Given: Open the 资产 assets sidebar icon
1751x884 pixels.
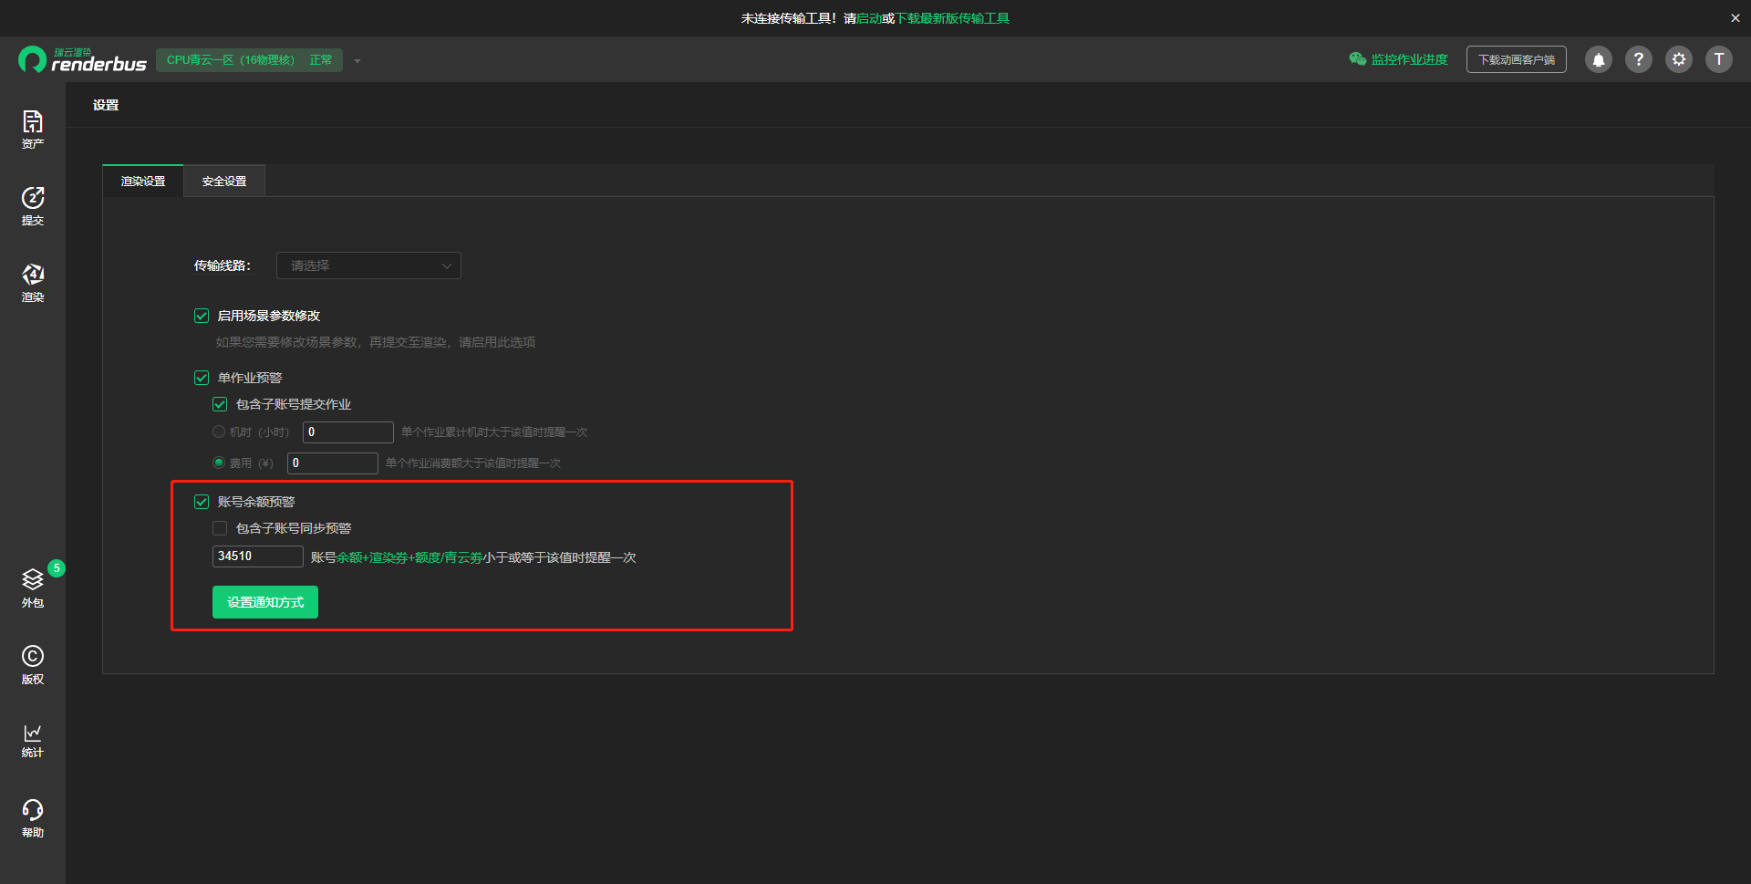Looking at the screenshot, I should 33,130.
